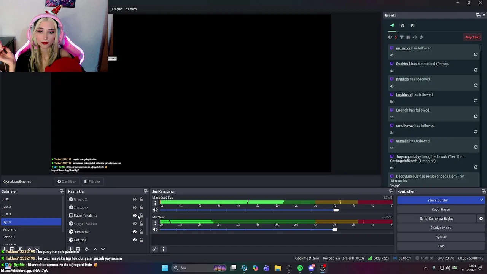This screenshot has width=487, height=274.
Task: Open Mic/Aux options menu
Action: pyautogui.click(x=155, y=223)
